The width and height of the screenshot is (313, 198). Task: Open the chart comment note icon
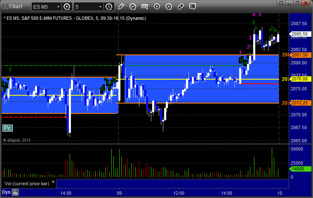pos(193,7)
